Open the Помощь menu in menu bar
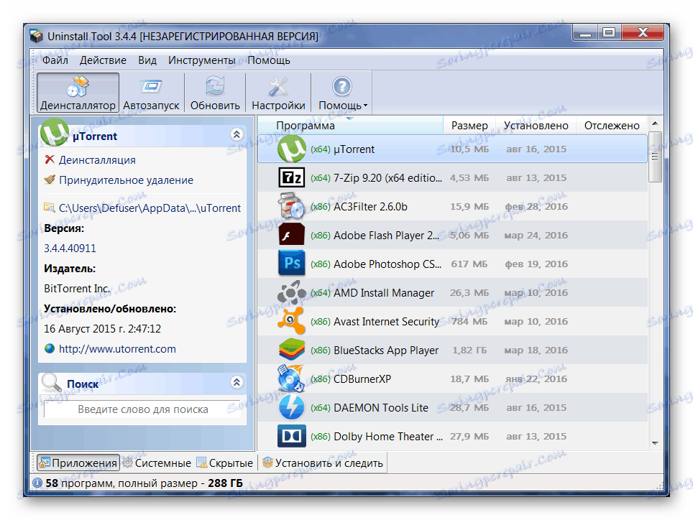Viewport: 693px width, 520px height. point(269,60)
